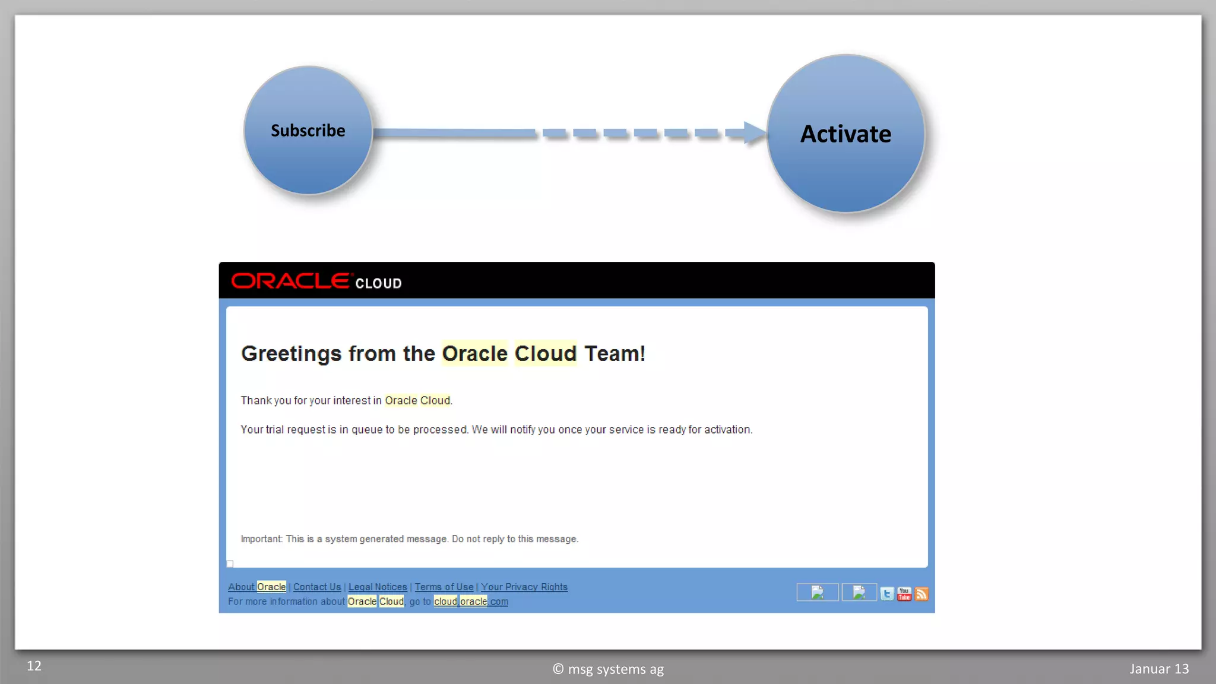Screen dimensions: 1216x684
Task: Click the Subscribe circle
Action: tap(308, 131)
